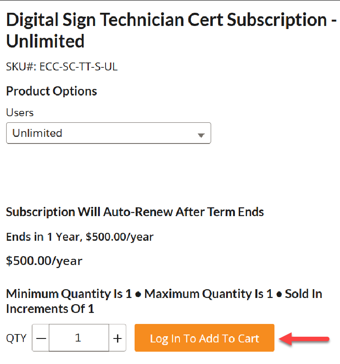
Task: Click the QTY number input field
Action: (79, 338)
